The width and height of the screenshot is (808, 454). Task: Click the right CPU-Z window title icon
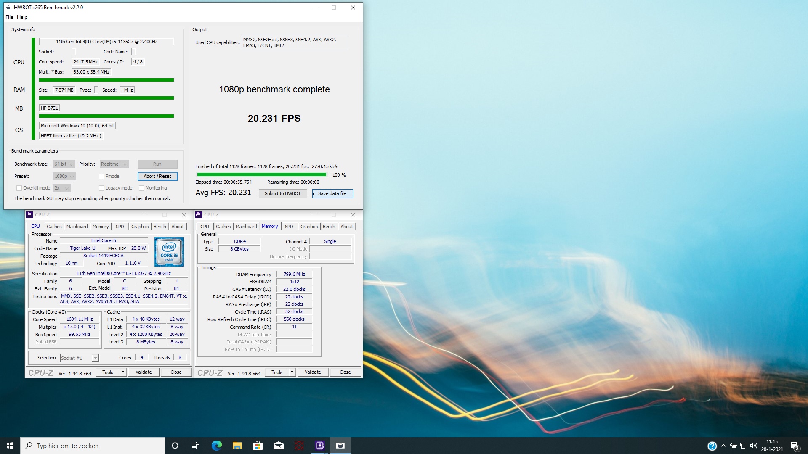[199, 215]
